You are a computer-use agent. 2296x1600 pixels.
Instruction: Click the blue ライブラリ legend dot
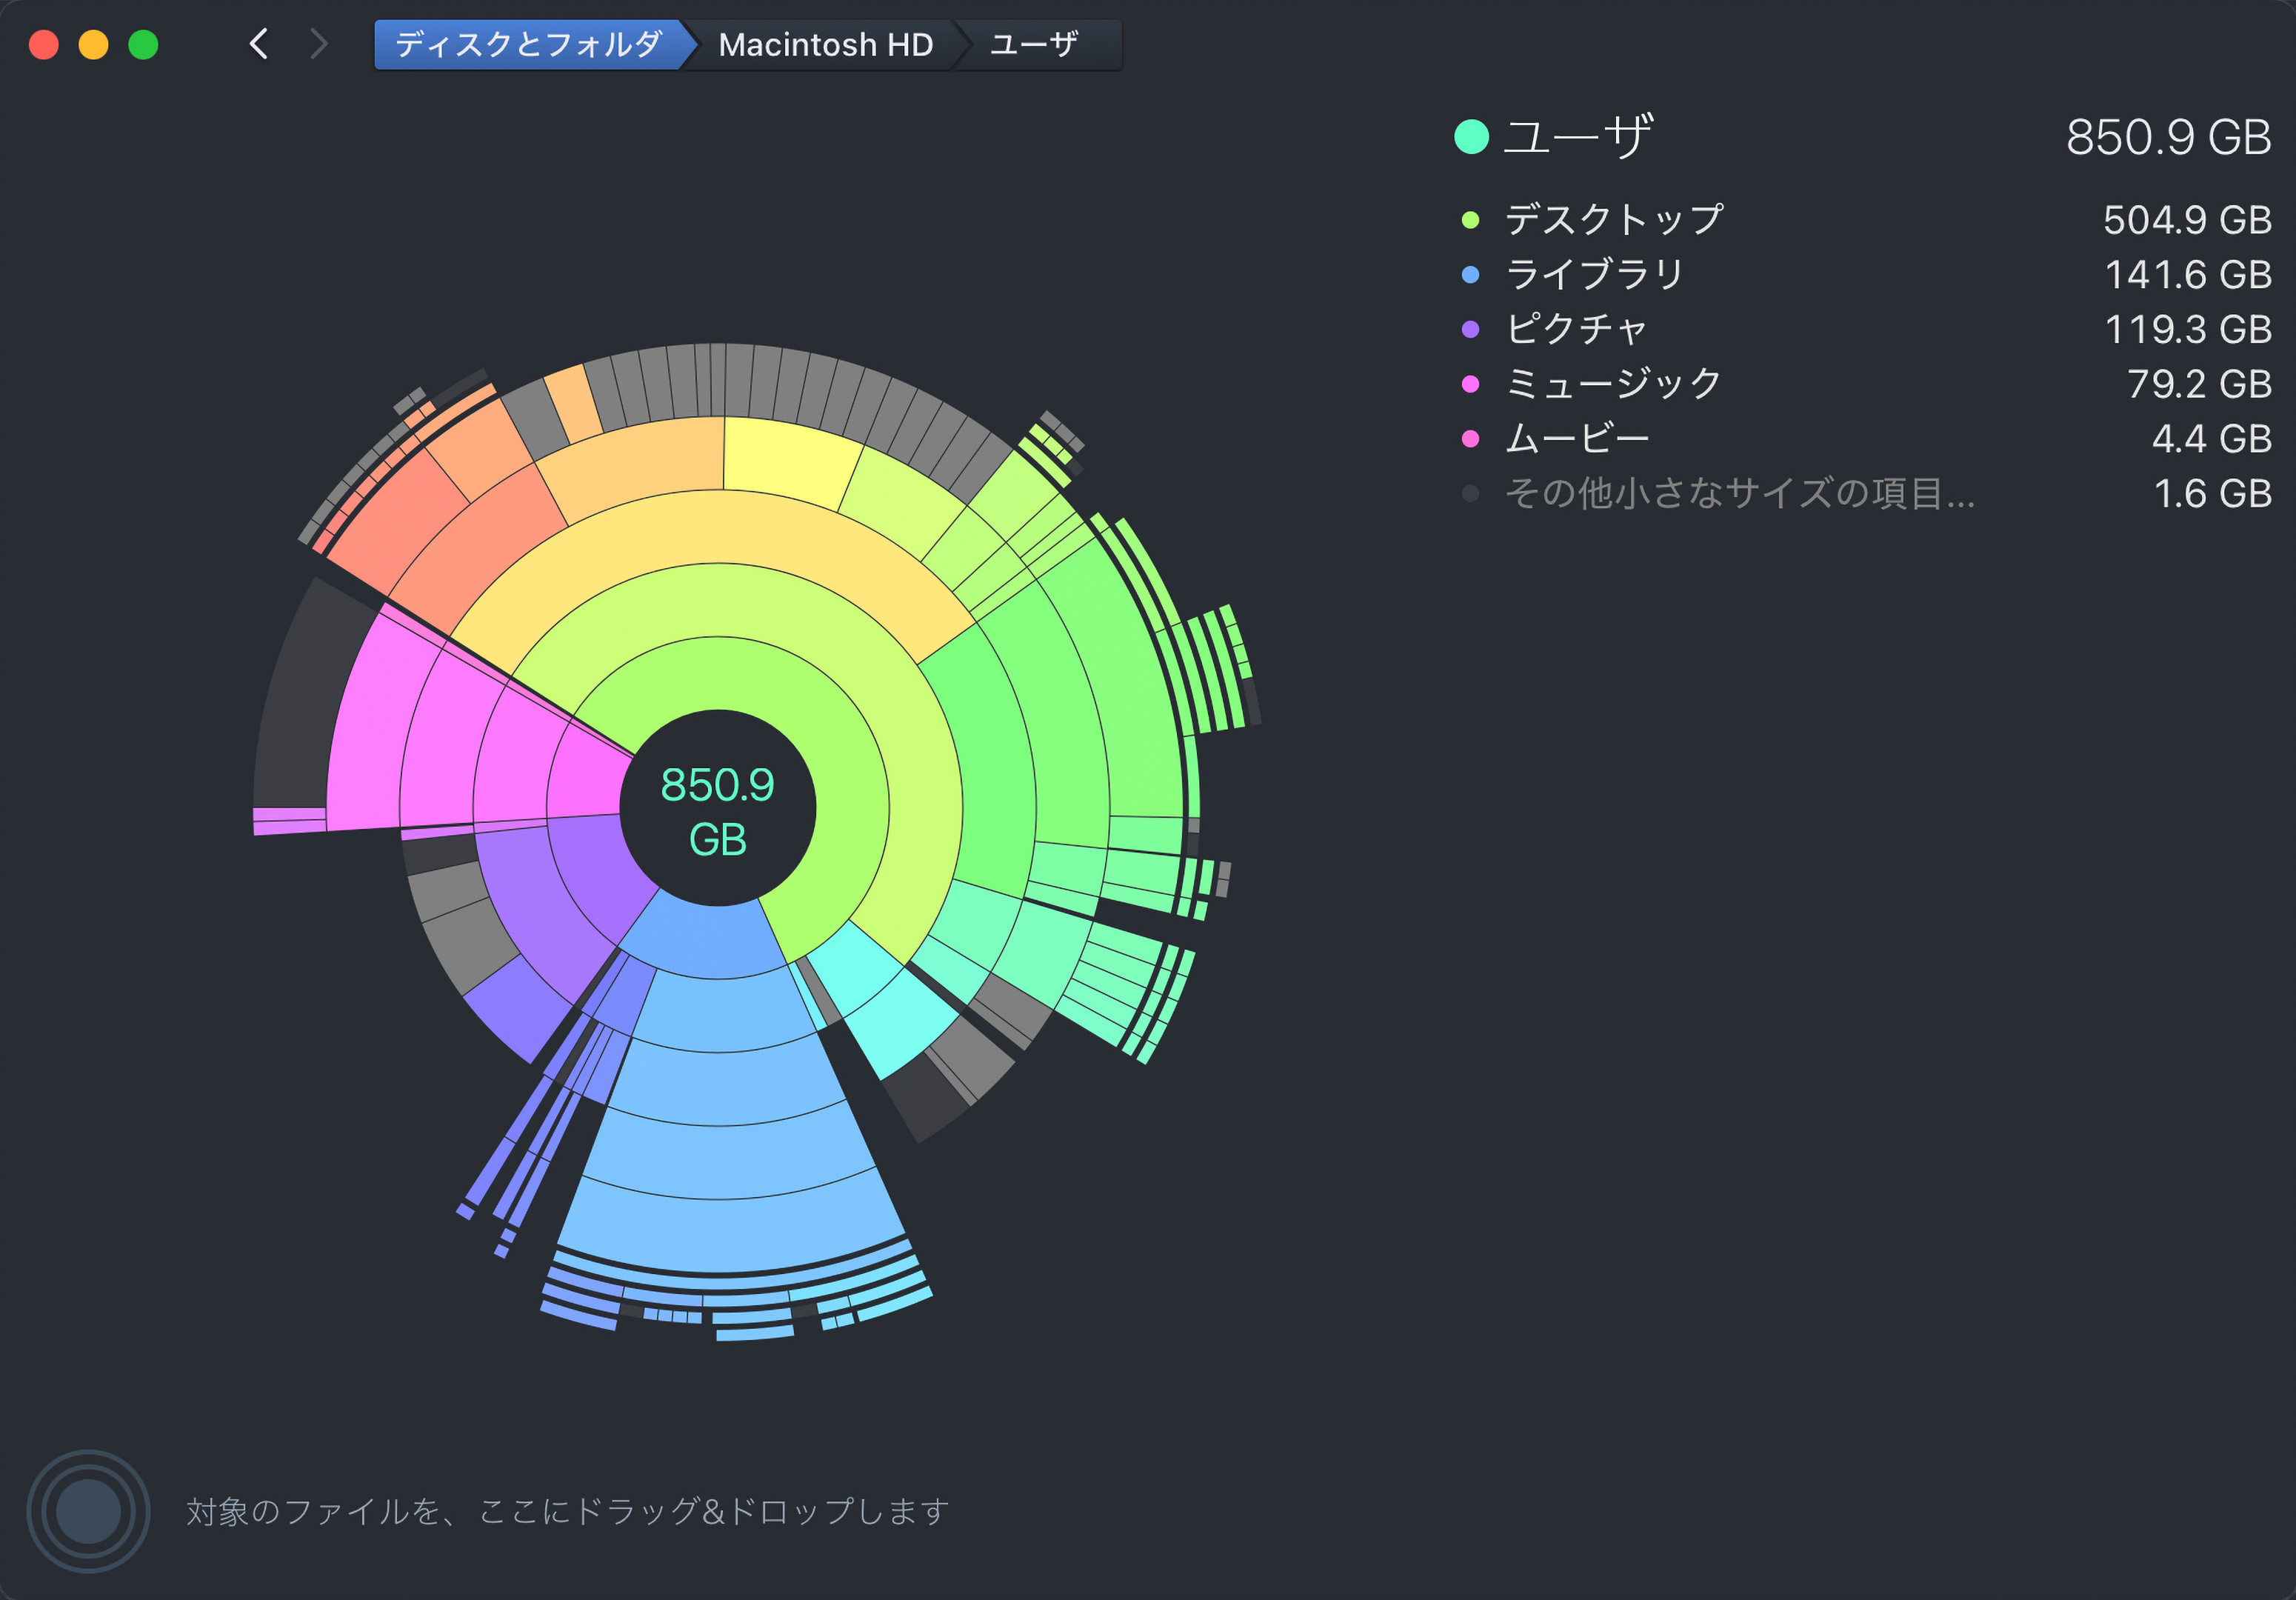tap(1470, 275)
